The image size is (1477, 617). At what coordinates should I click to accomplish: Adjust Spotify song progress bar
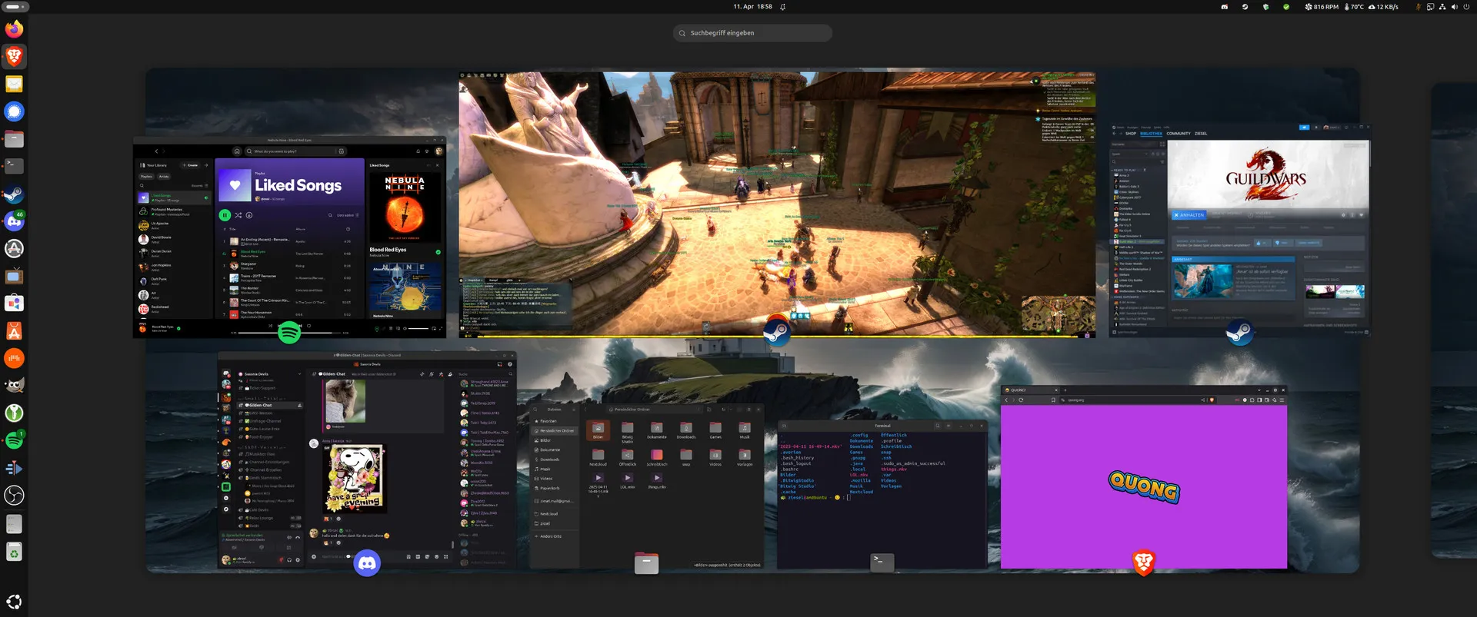click(x=290, y=333)
